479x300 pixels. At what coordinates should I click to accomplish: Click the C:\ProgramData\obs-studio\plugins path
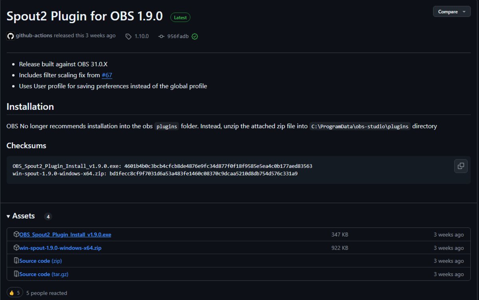click(360, 126)
